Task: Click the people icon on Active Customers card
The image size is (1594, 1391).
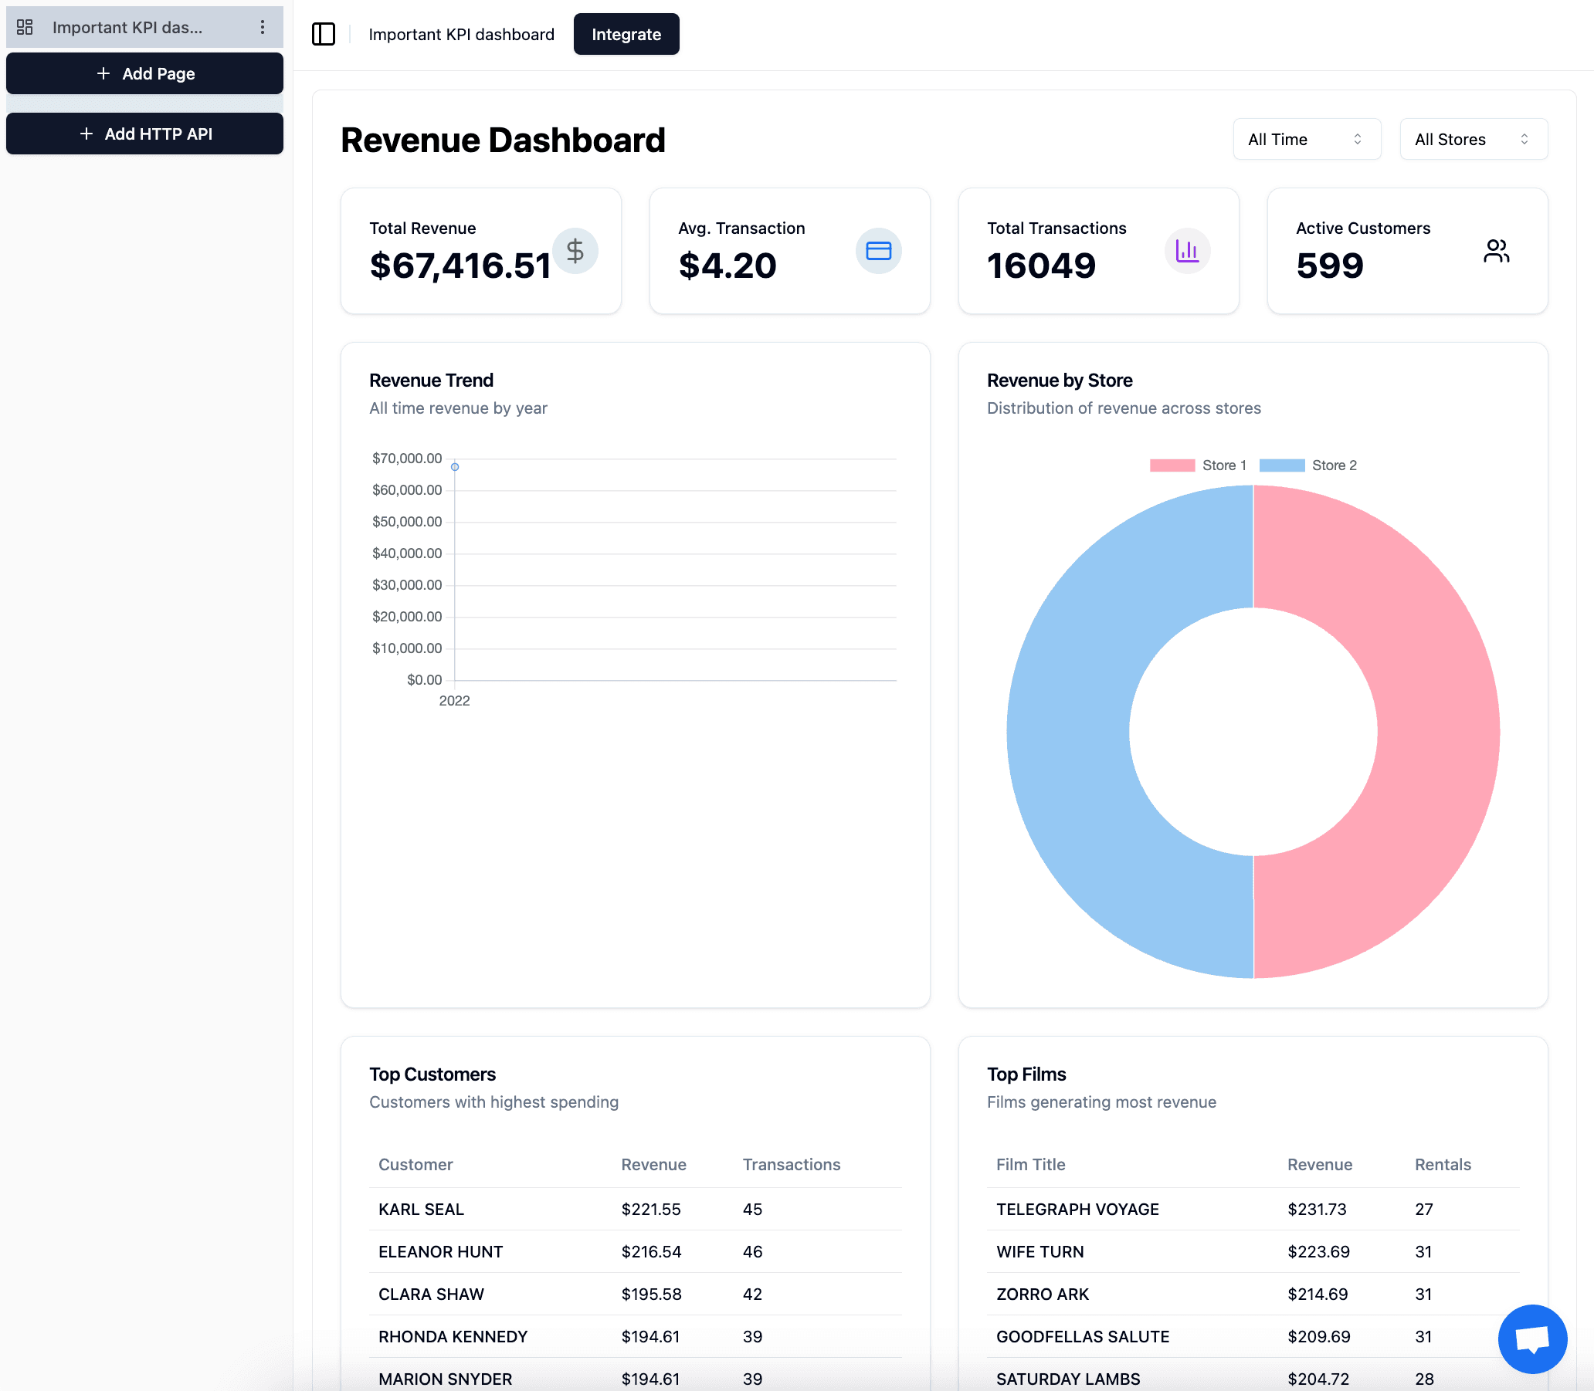Action: point(1495,250)
